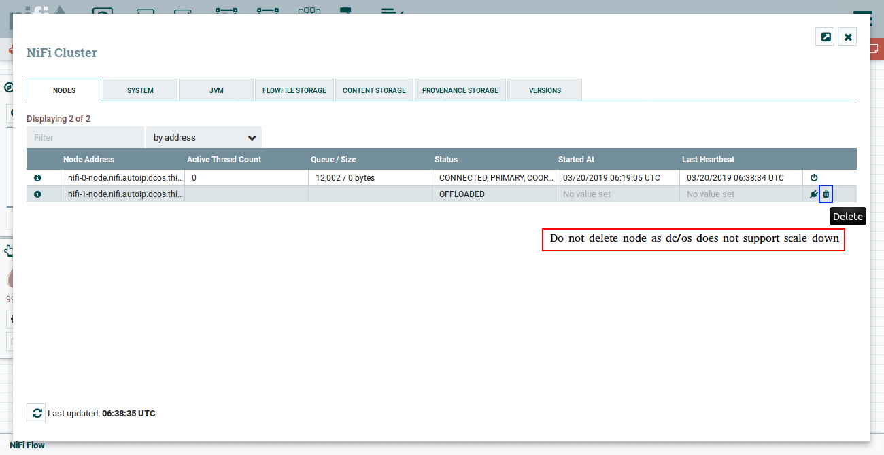This screenshot has height=455, width=884.
Task: Select CONNECTED, PRIMARY status cell
Action: click(x=494, y=178)
